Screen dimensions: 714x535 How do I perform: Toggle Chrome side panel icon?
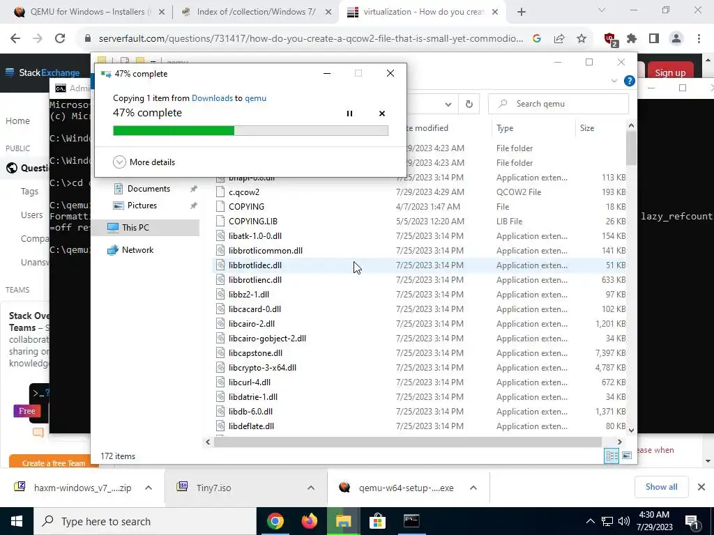pyautogui.click(x=654, y=39)
